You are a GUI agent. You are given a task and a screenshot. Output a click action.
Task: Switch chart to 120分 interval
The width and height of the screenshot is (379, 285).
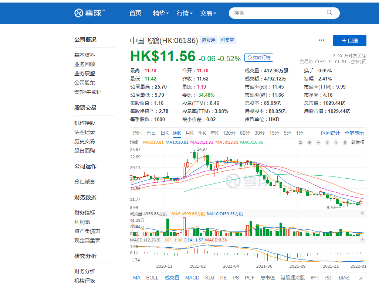[229, 133]
